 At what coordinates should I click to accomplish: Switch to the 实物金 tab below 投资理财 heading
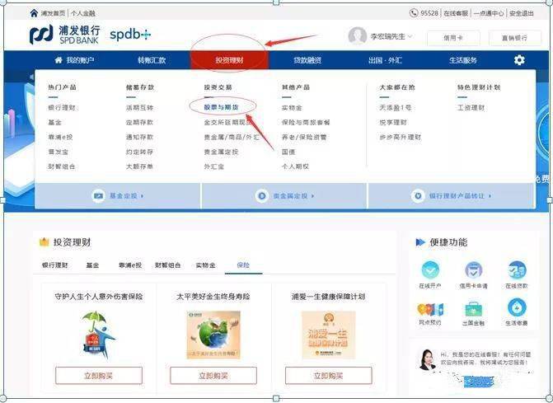[x=205, y=265]
